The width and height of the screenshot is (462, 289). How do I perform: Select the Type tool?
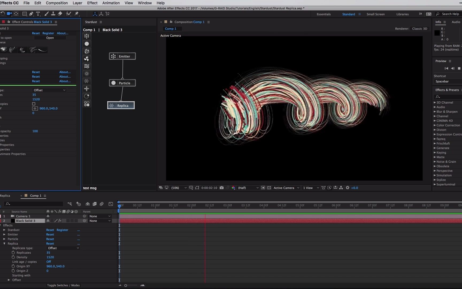(x=38, y=14)
